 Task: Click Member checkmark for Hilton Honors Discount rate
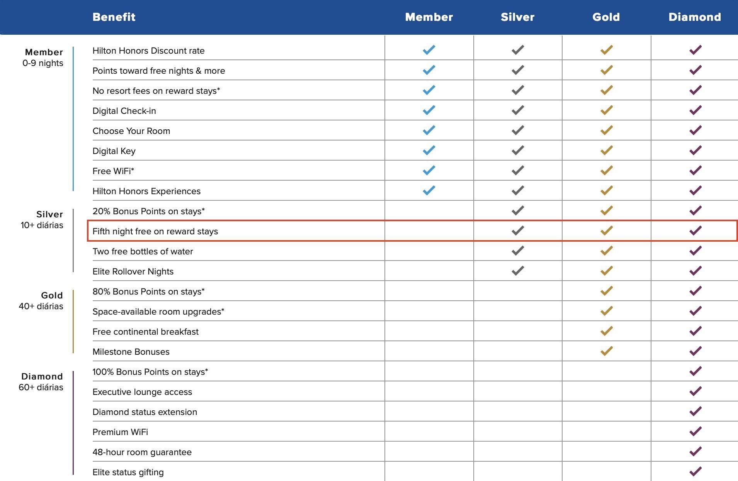(x=429, y=50)
